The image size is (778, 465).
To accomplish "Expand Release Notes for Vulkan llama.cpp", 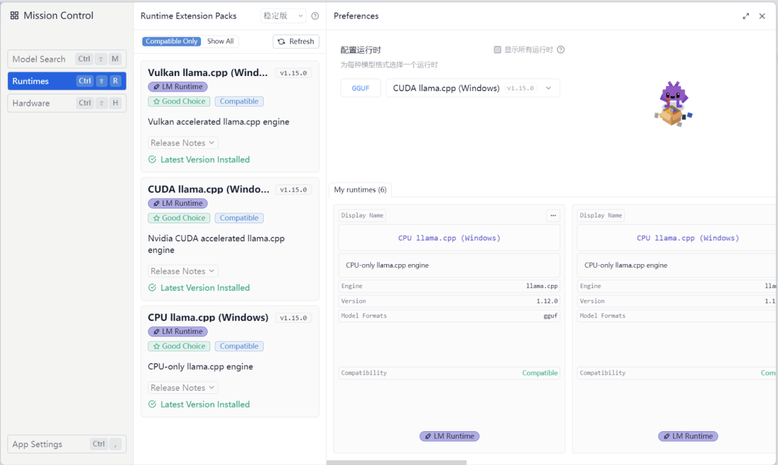I will coord(183,143).
